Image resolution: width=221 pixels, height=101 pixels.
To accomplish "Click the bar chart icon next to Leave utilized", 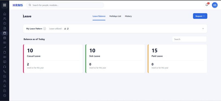I will click(x=65, y=29).
